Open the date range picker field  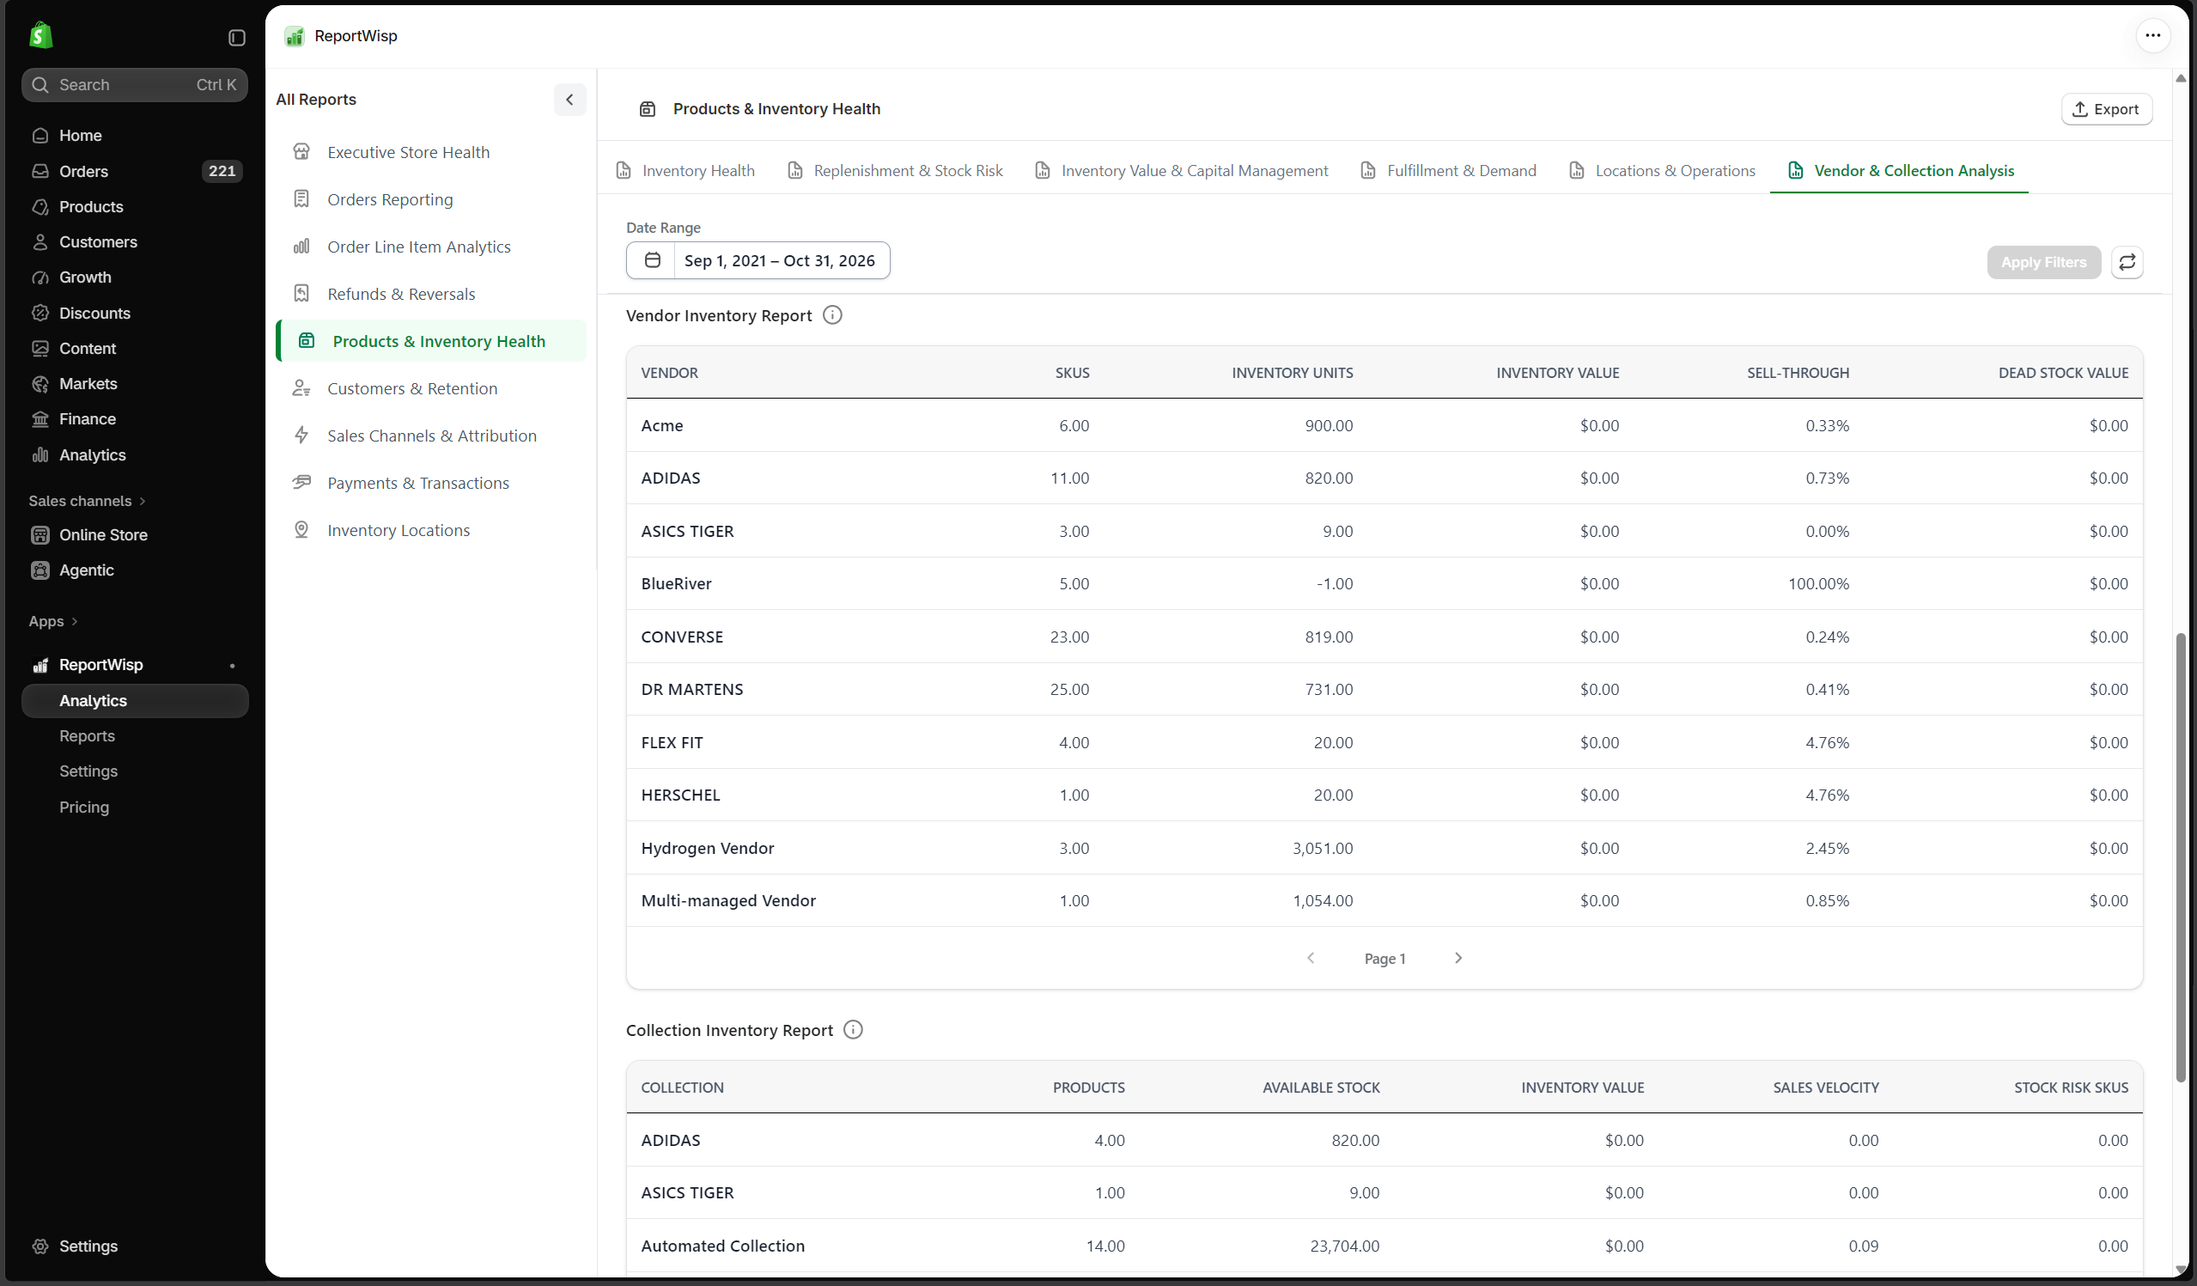pyautogui.click(x=758, y=260)
